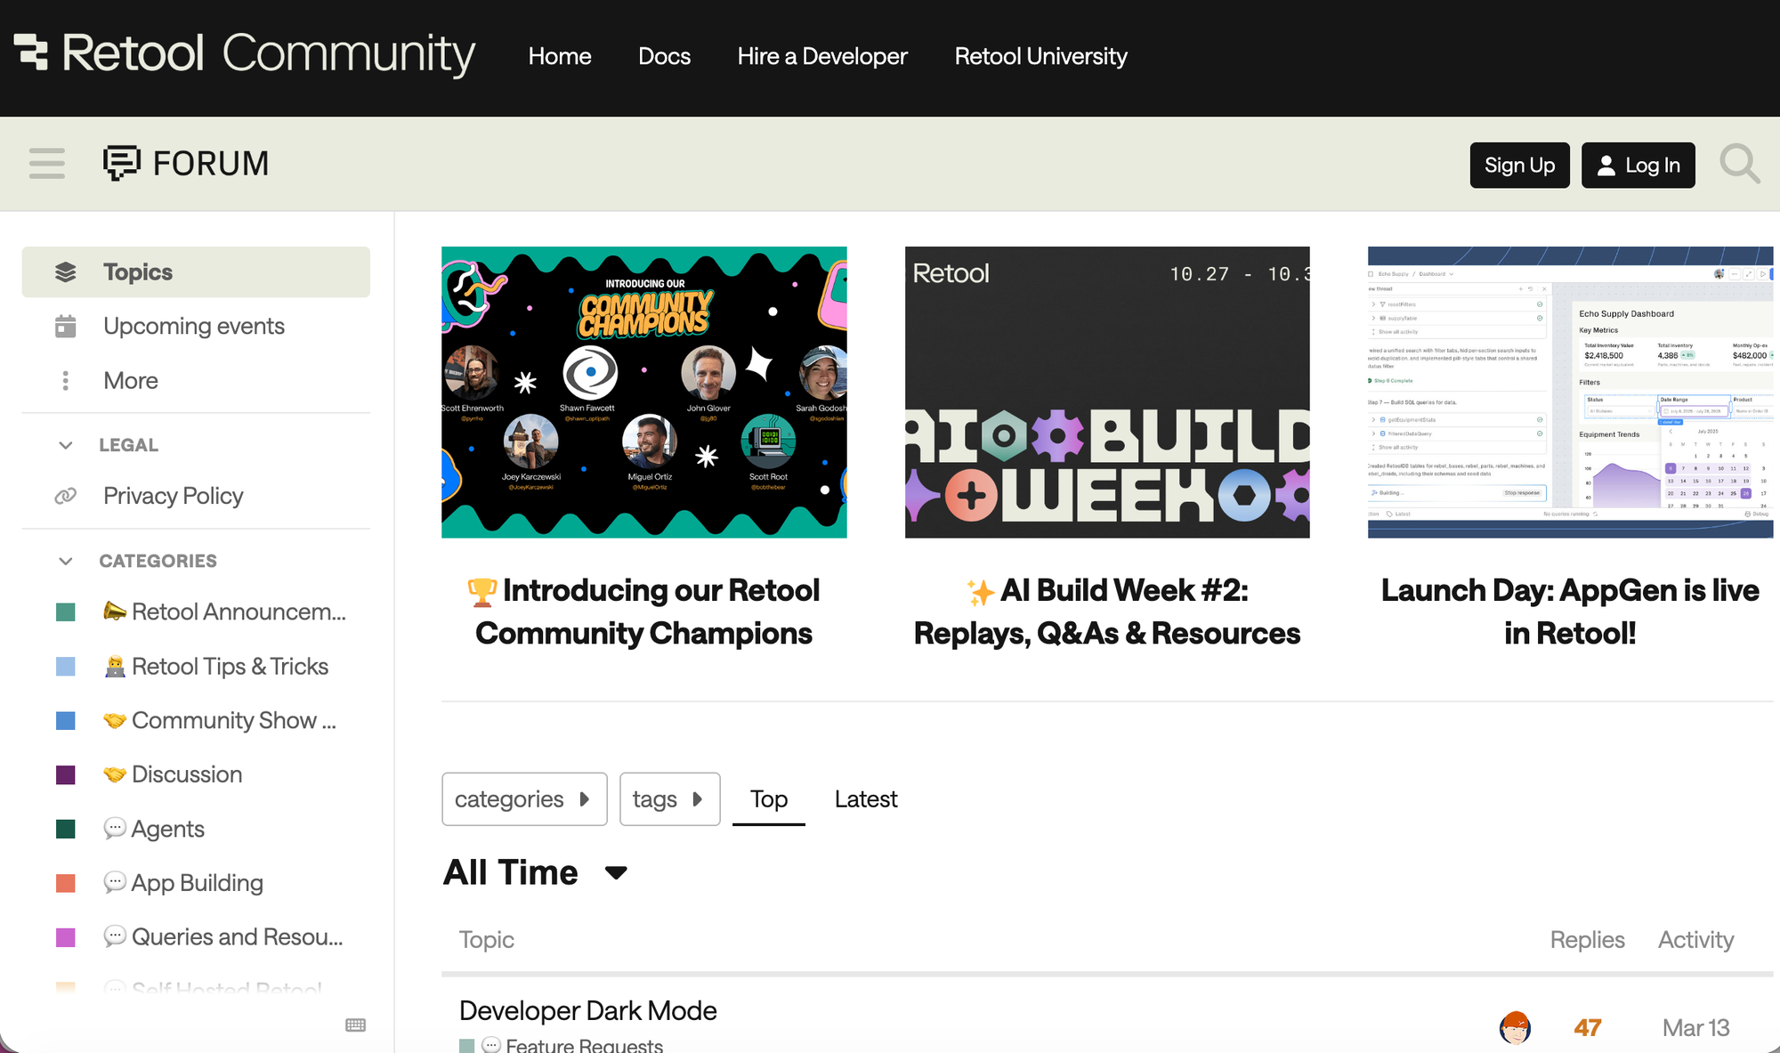This screenshot has height=1053, width=1780.
Task: Click the More ellipsis item
Action: pyautogui.click(x=66, y=380)
